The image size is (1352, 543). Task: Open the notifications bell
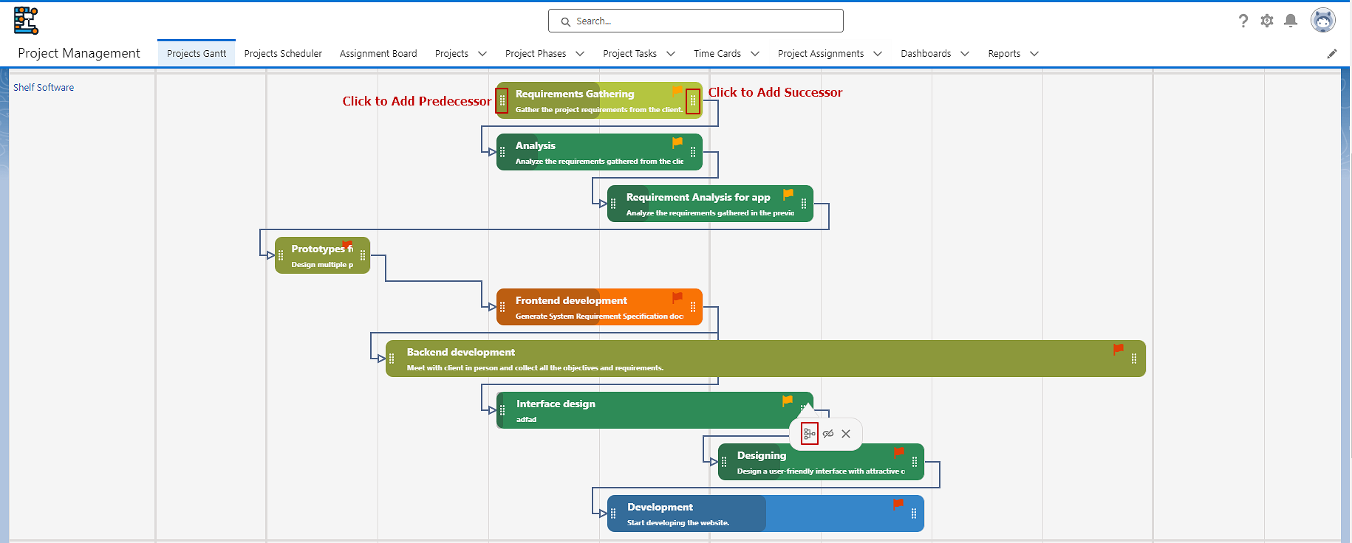point(1291,21)
